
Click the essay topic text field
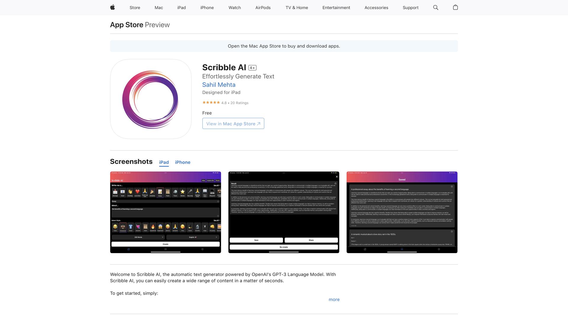[165, 212]
